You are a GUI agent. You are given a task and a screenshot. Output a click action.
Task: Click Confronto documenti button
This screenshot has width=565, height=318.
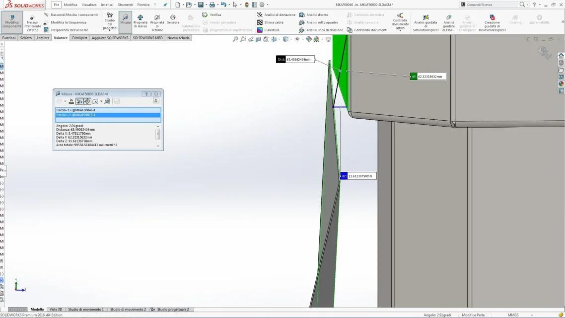(x=367, y=30)
